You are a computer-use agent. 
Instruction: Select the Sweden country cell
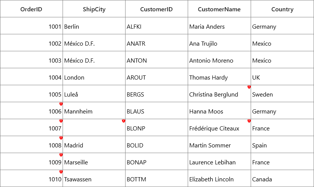[282, 94]
